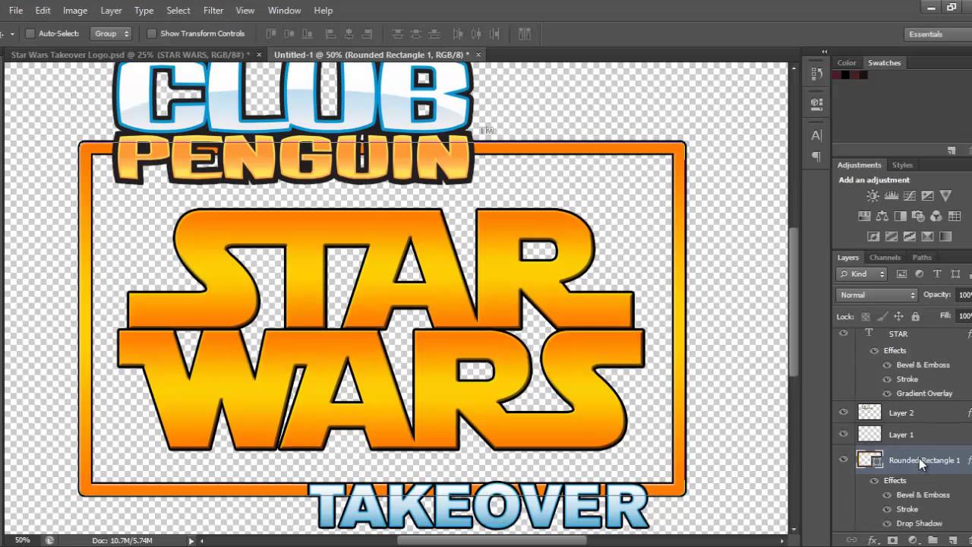972x547 pixels.
Task: Add a Vibrance adjustment
Action: 945,196
